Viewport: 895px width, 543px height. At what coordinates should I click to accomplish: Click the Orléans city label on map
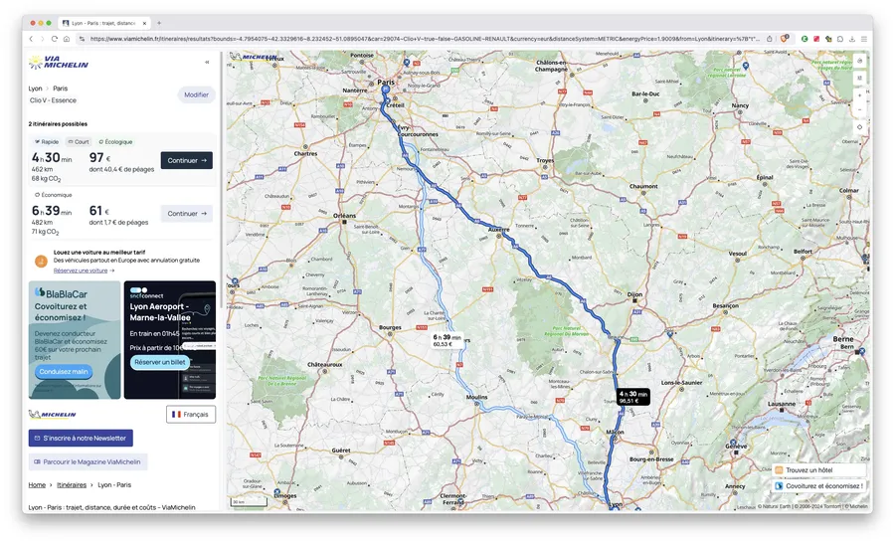point(344,216)
